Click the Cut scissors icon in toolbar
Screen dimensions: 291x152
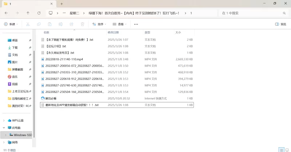pos(28,24)
